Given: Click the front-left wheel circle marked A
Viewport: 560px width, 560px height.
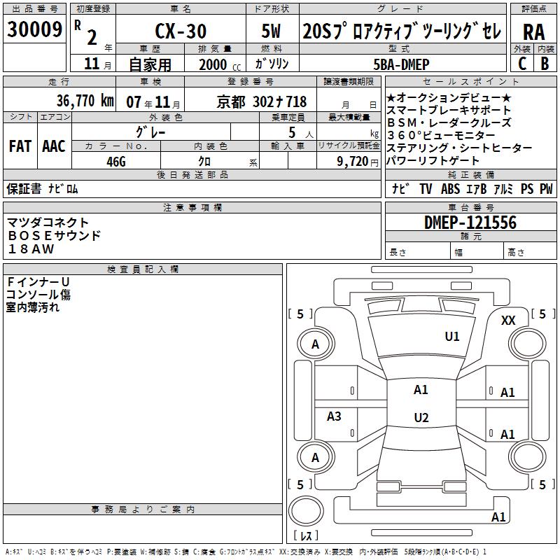Looking at the screenshot, I should pyautogui.click(x=316, y=344).
